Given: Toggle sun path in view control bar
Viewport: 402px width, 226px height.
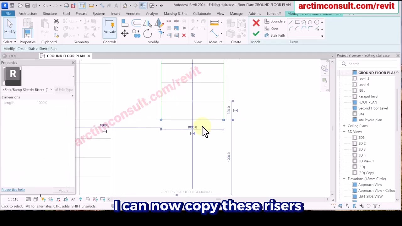Looking at the screenshot, I should pyautogui.click(x=43, y=199).
